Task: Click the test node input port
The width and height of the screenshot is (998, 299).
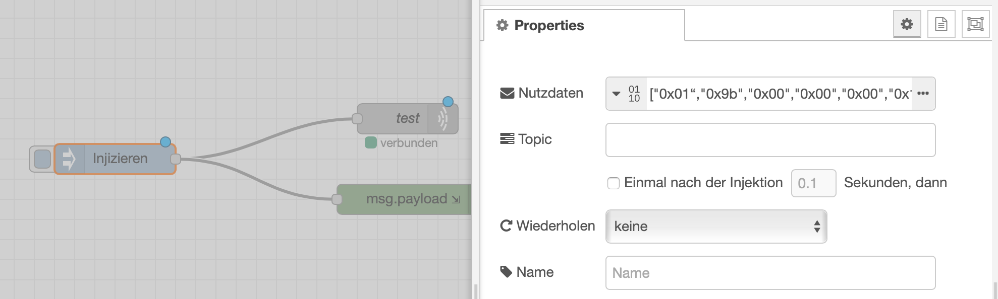Action: point(357,119)
